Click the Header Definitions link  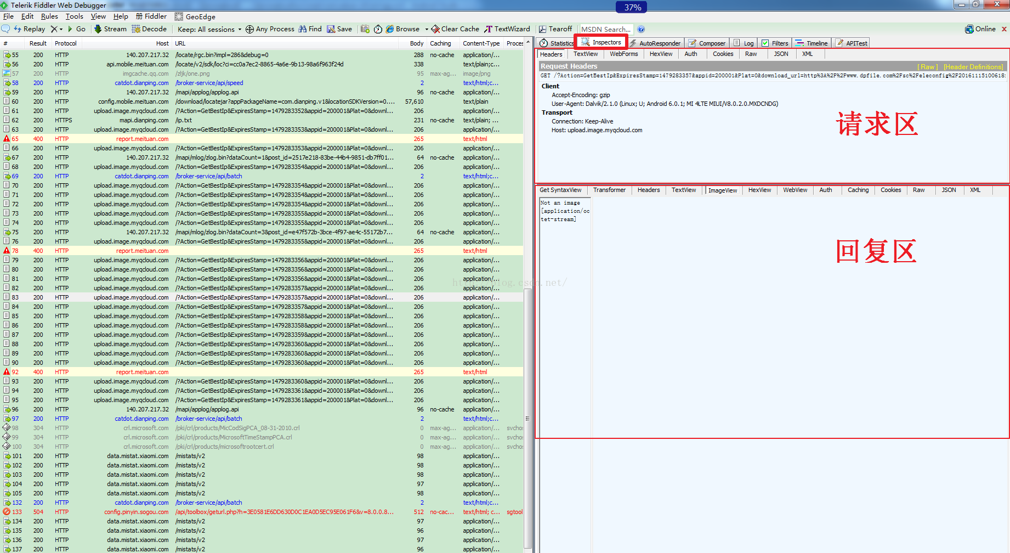coord(973,66)
